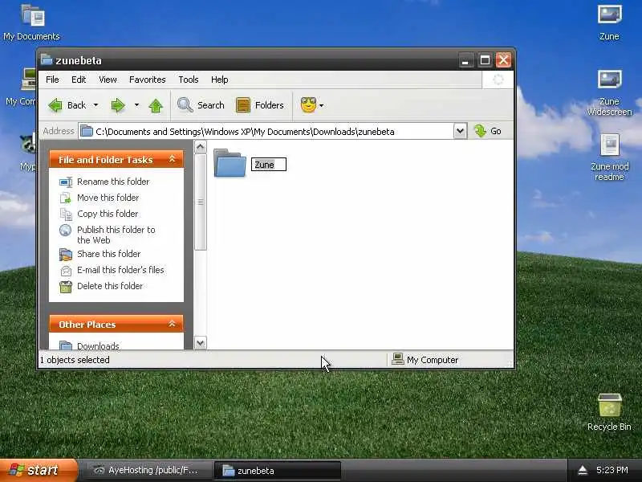Click Publish this folder to the Web
Screen dimensions: 642x482
point(116,235)
